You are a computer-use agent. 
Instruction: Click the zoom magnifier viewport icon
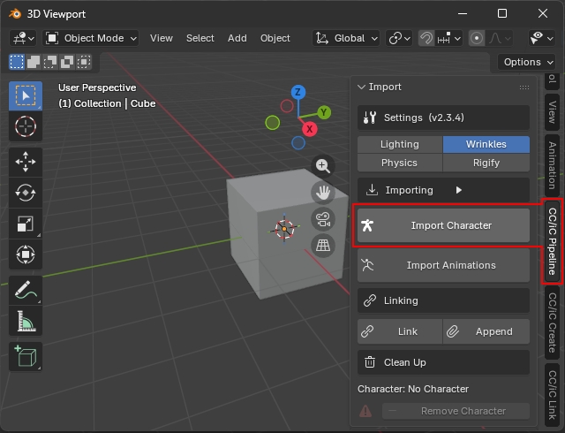[x=323, y=166]
